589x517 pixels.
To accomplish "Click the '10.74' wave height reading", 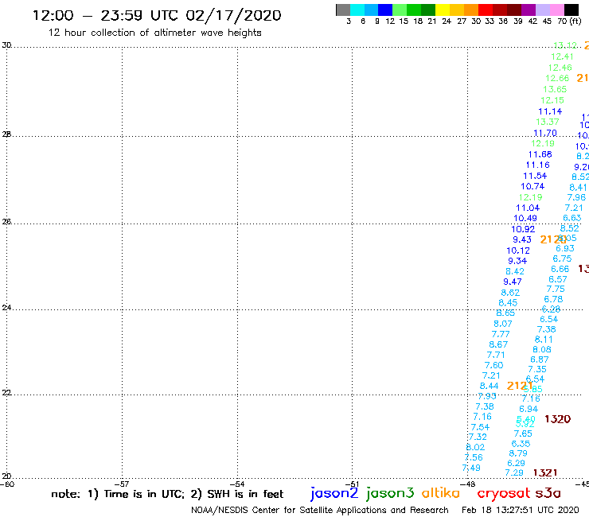I will 532,186.
